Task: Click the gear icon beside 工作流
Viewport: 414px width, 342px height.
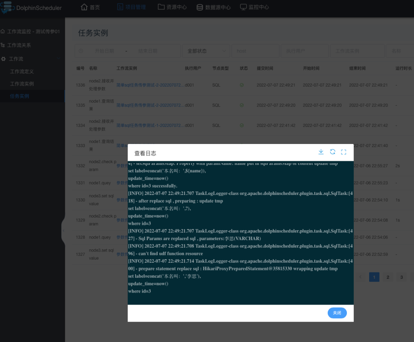Action: [x=4, y=59]
